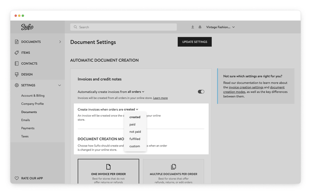Click the search magnifier icon
The image size is (311, 194).
(x=75, y=27)
